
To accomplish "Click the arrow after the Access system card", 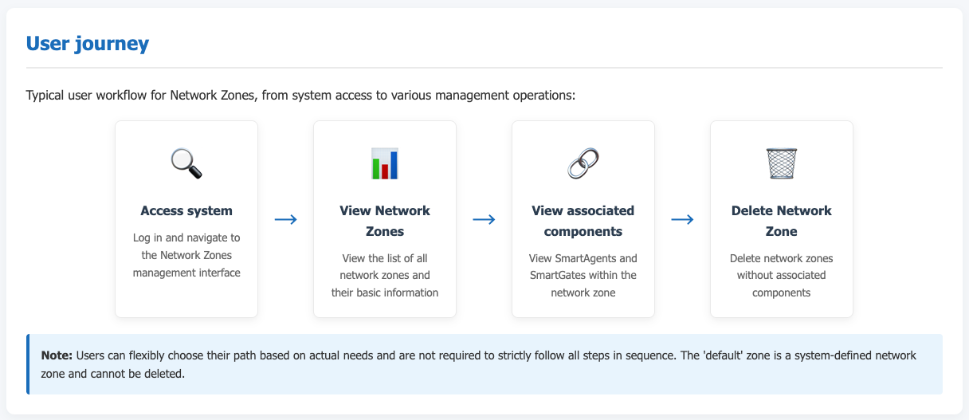I will point(285,220).
